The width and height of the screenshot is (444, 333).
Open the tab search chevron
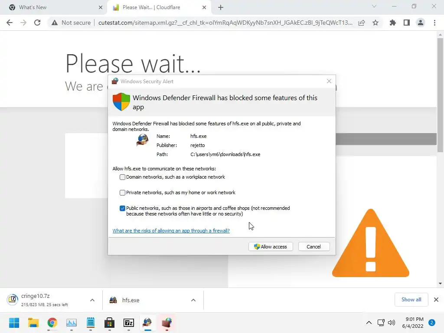[x=374, y=6]
